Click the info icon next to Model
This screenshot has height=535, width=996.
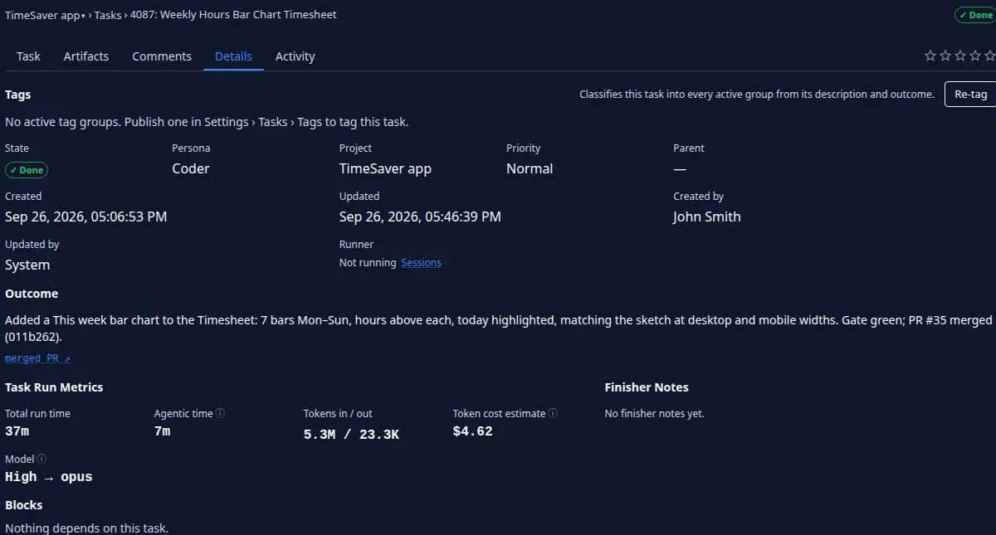coord(42,459)
